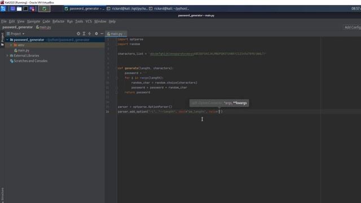Open the Window menu
361x203 pixels.
(100, 21)
